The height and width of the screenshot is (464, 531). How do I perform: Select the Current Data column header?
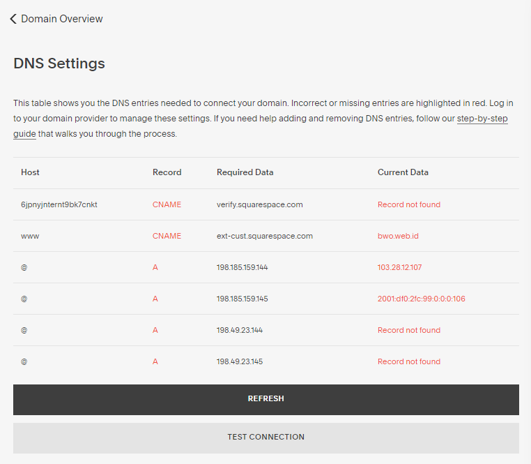tap(403, 172)
